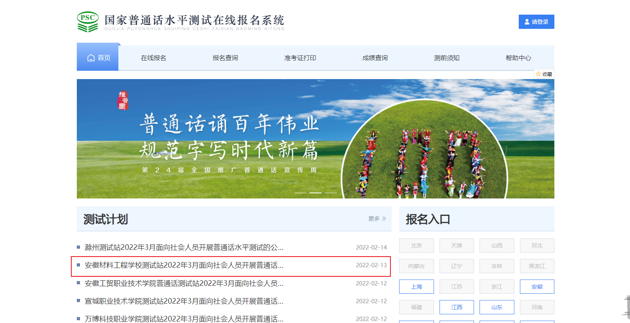
Task: Open 滁州测试站 2022年3月 announcement
Action: coord(184,247)
